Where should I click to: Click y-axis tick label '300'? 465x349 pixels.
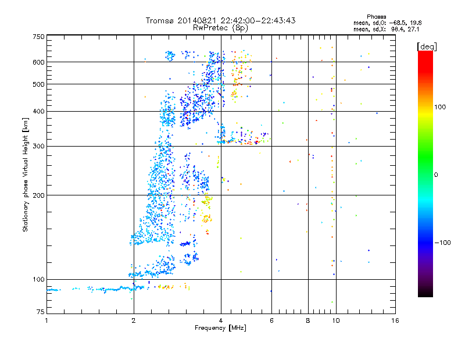[x=38, y=146]
